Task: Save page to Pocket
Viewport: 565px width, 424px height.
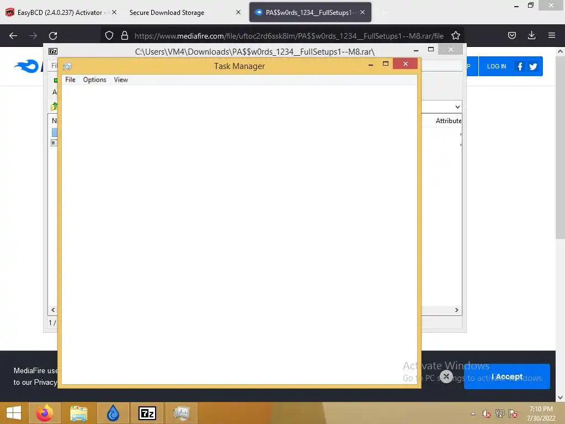Action: pos(512,35)
